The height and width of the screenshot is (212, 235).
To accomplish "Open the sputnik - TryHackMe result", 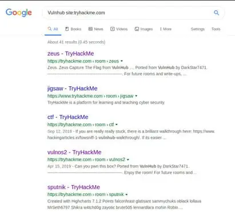I will (x=74, y=187).
